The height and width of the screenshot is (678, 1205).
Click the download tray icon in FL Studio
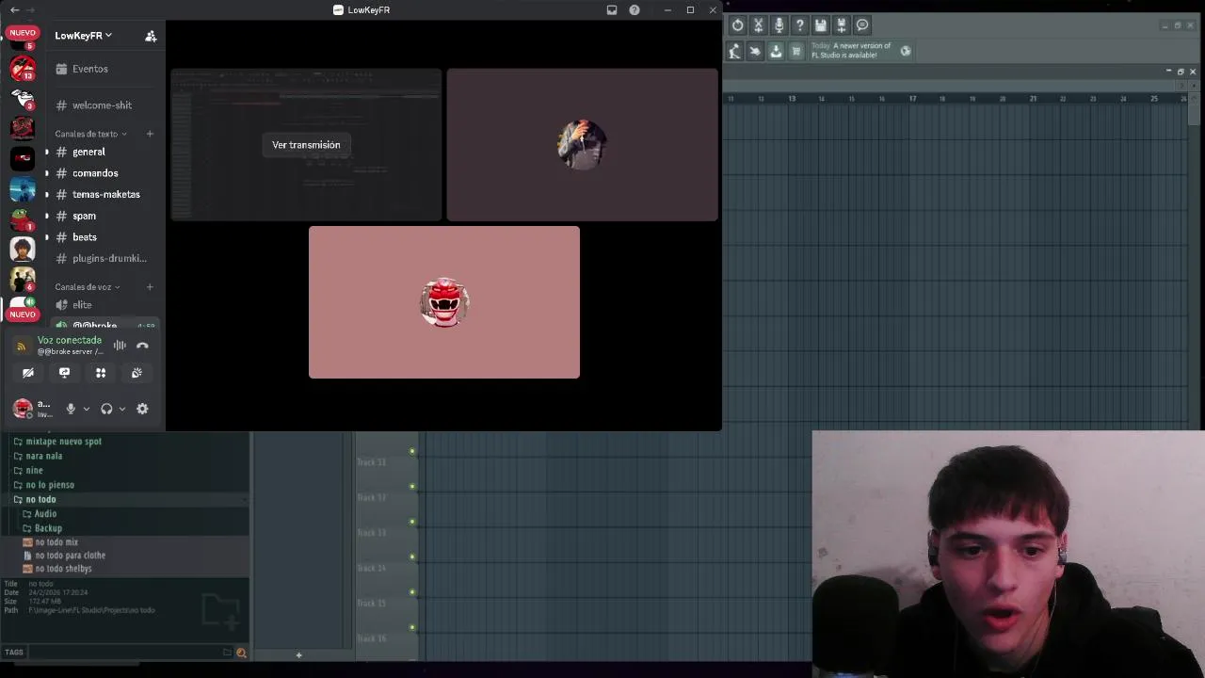776,51
